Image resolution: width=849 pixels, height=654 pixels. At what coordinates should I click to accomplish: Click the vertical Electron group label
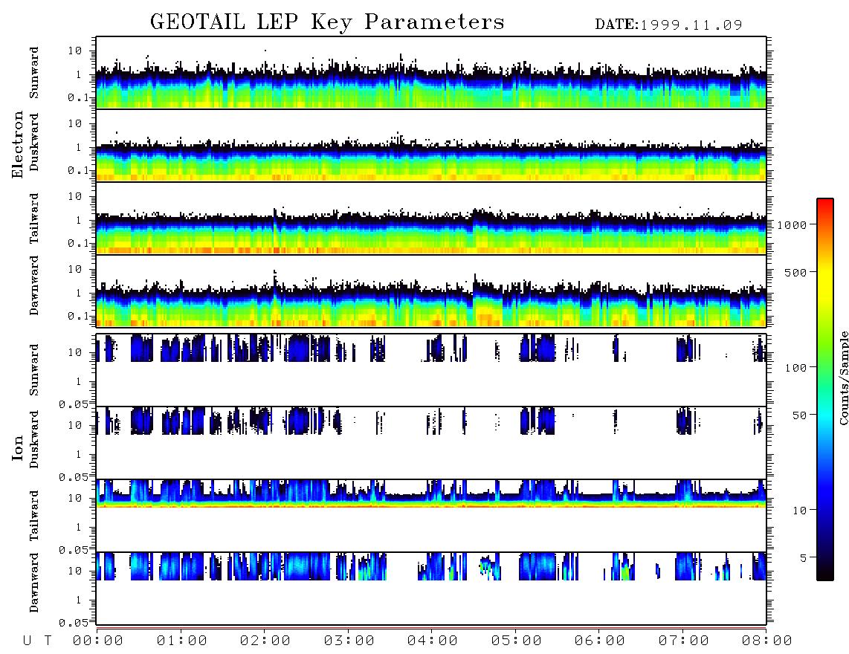tap(18, 144)
